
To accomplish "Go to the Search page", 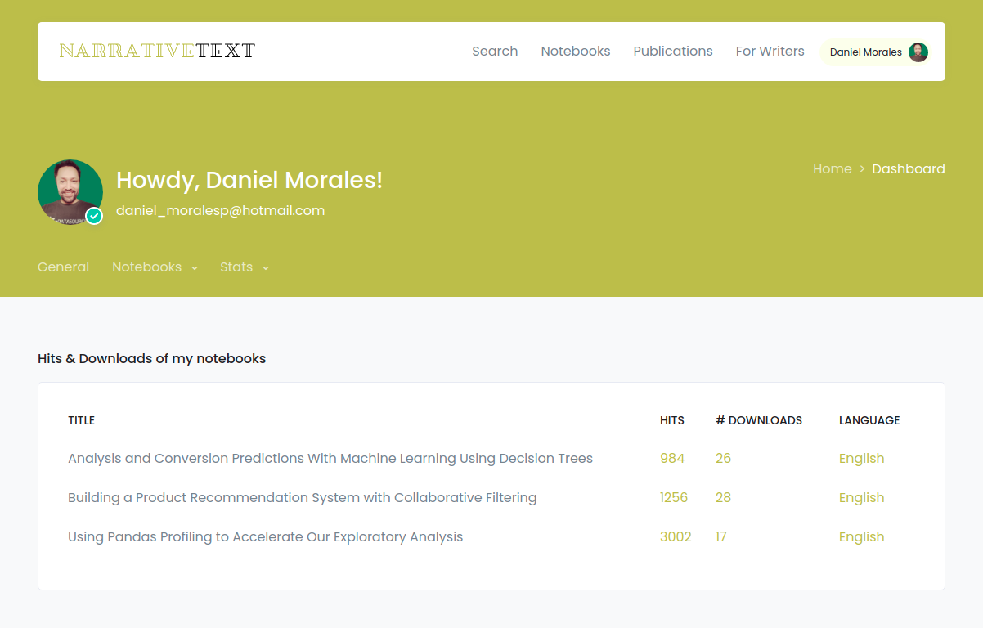I will tap(495, 51).
